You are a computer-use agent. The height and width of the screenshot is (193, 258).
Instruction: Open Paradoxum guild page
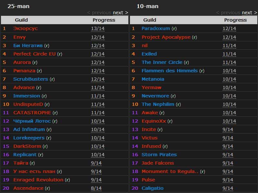tap(155, 28)
